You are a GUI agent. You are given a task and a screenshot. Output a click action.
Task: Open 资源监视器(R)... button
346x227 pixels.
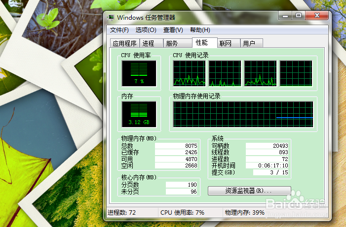(x=249, y=191)
